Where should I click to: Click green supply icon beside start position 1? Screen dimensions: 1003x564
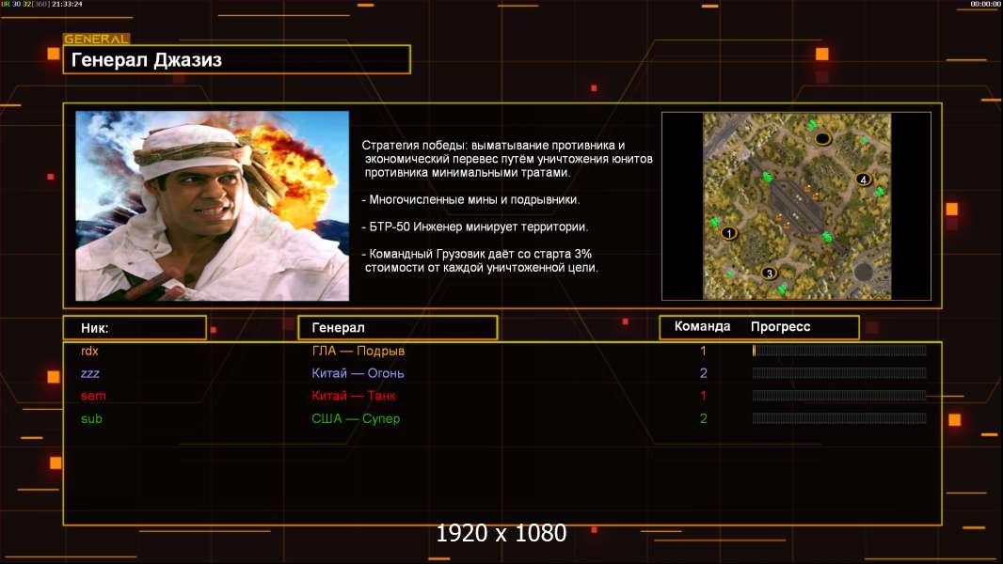click(715, 223)
